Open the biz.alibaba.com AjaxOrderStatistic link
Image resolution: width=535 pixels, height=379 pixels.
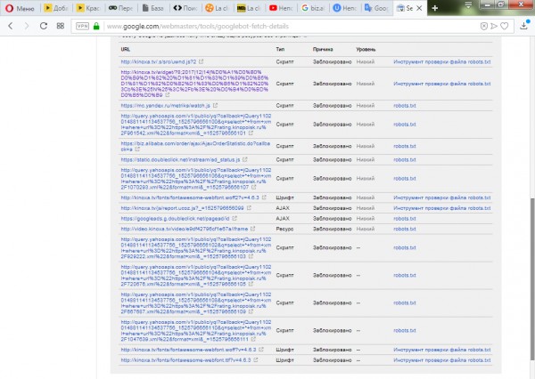[195, 146]
